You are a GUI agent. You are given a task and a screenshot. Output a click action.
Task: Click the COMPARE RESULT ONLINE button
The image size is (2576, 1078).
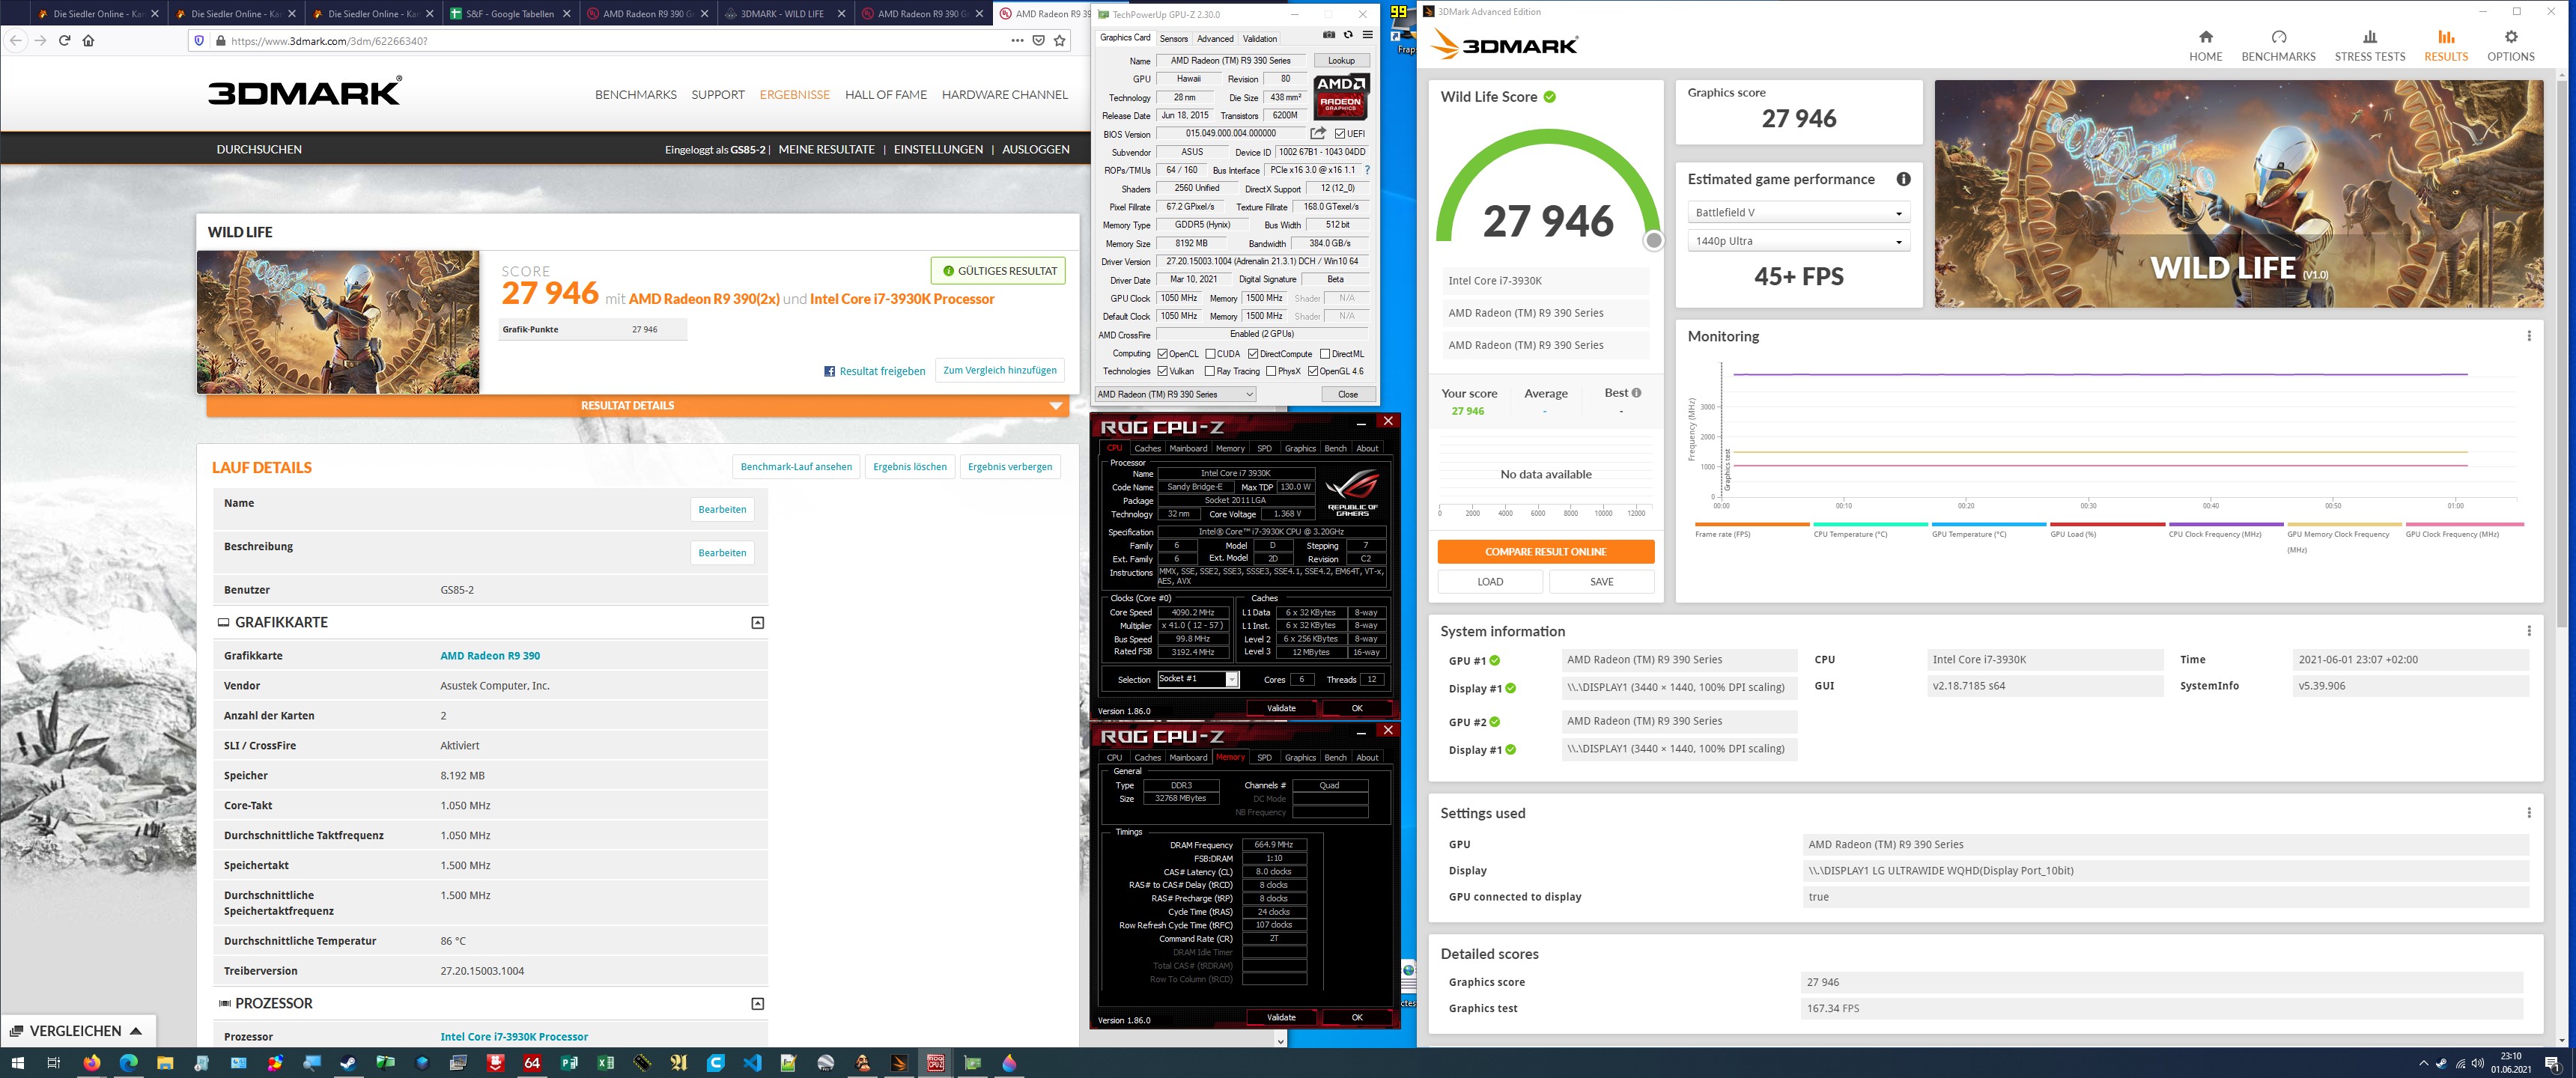pos(1545,552)
